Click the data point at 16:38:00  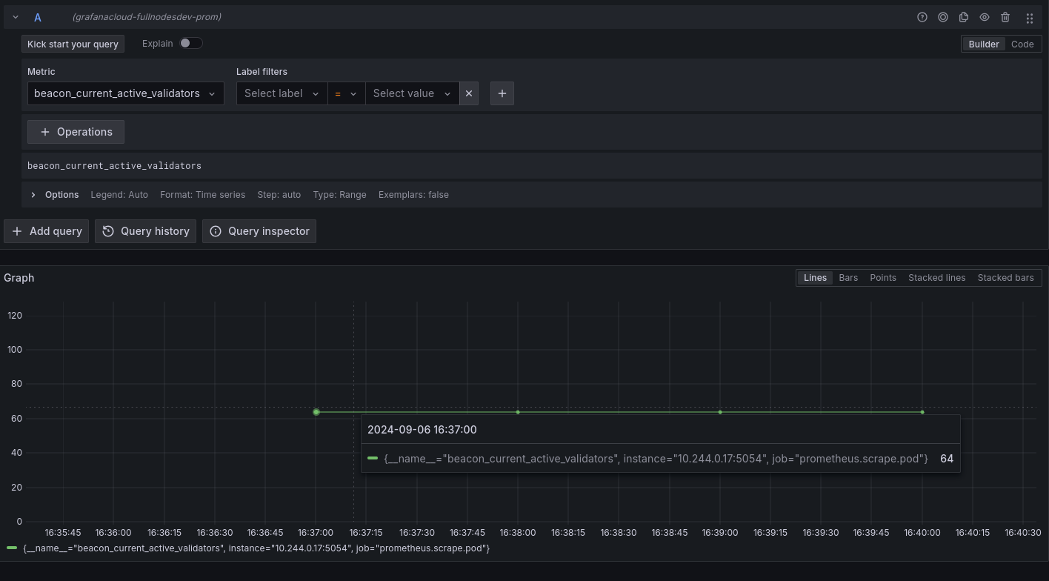[518, 412]
